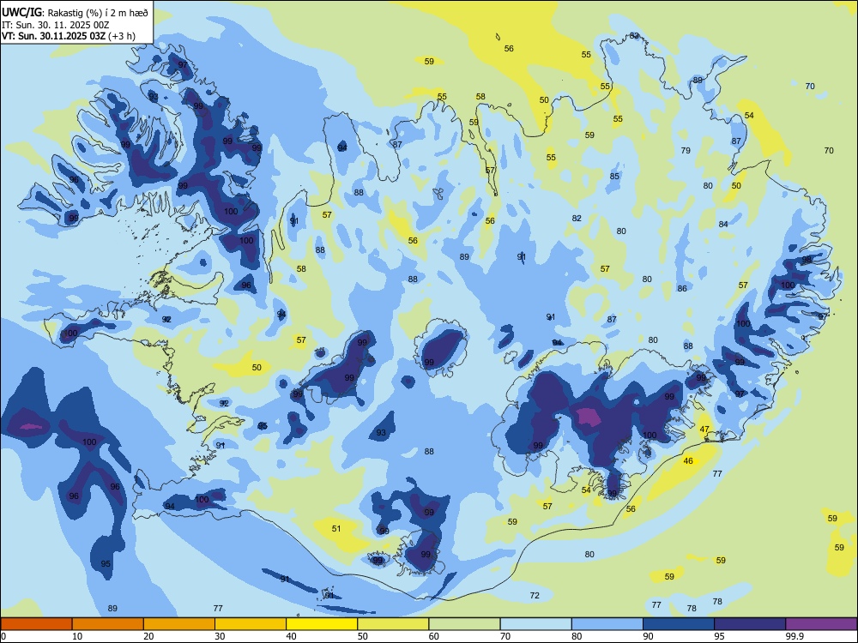
Task: Click the valid time line 'VT: Sun. 30.11.2025 03Z (+3 h)'
Action: [69, 36]
